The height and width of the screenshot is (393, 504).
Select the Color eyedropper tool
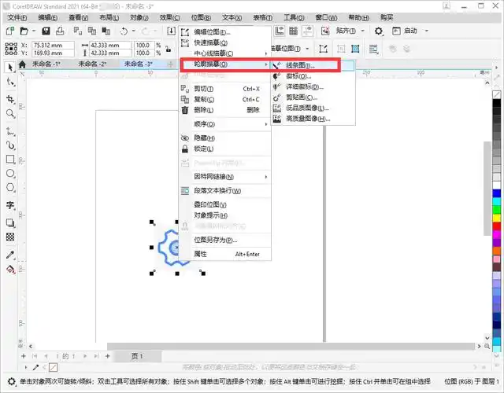click(x=10, y=255)
